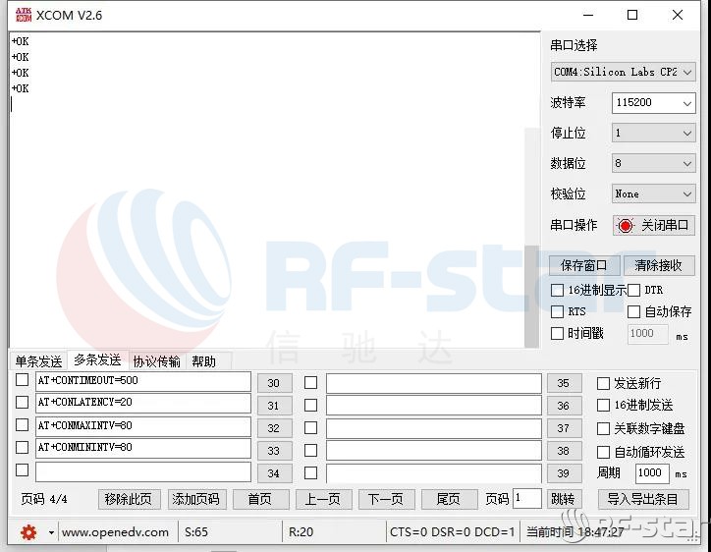The height and width of the screenshot is (552, 711).
Task: Jump to last page with 尾页
Action: click(449, 499)
